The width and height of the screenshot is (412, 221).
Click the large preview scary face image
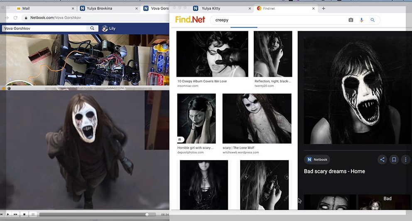(357, 90)
